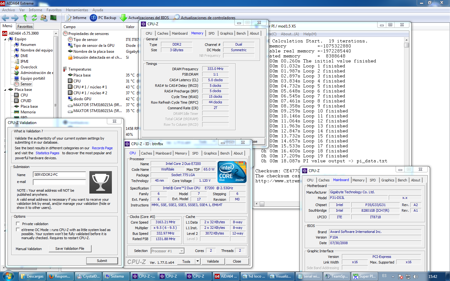The image size is (450, 281).
Task: Click the Intel Core 2 Duo logo
Action: coord(232,172)
